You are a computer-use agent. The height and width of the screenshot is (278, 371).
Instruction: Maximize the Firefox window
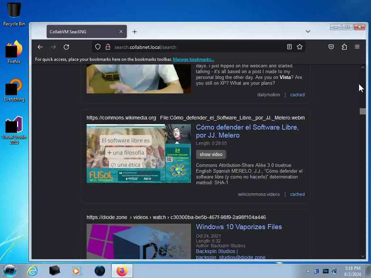(347, 27)
